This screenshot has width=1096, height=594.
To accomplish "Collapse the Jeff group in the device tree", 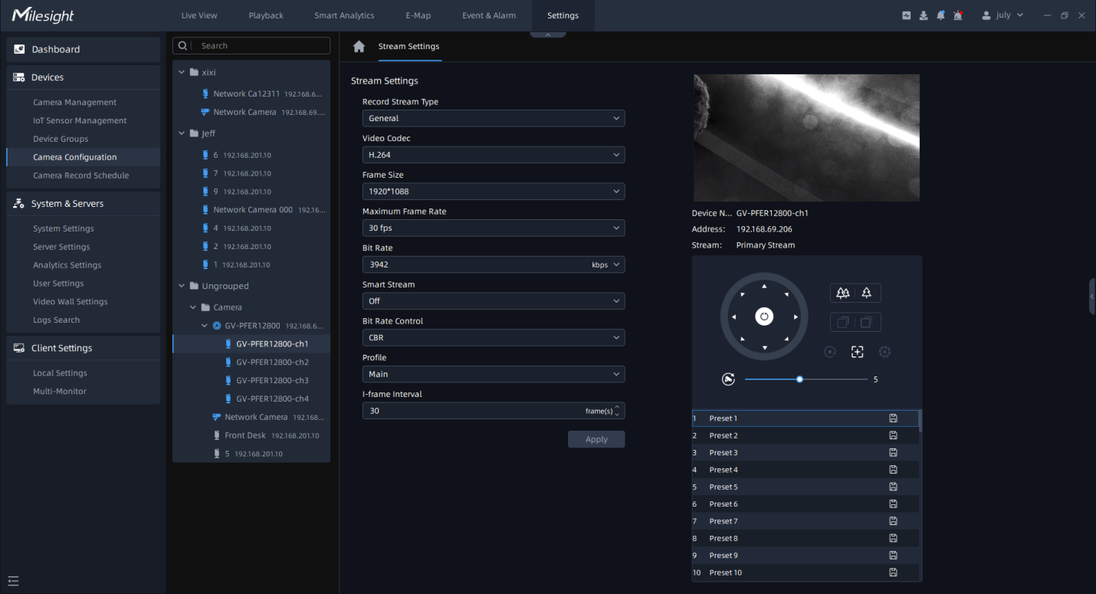I will [x=182, y=133].
